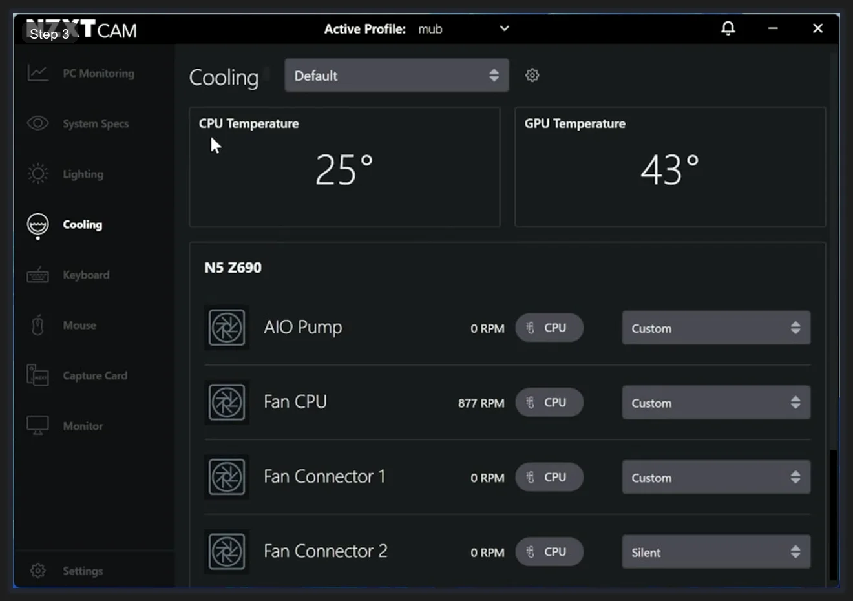Open the Capture Card page

tap(94, 375)
